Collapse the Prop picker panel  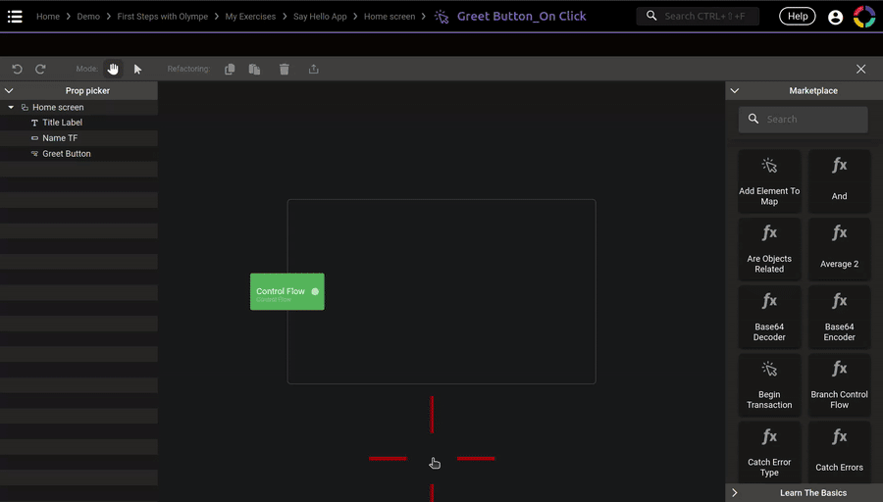9,91
